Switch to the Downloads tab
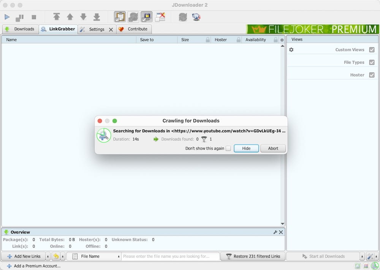Image resolution: width=380 pixels, height=270 pixels. 21,29
